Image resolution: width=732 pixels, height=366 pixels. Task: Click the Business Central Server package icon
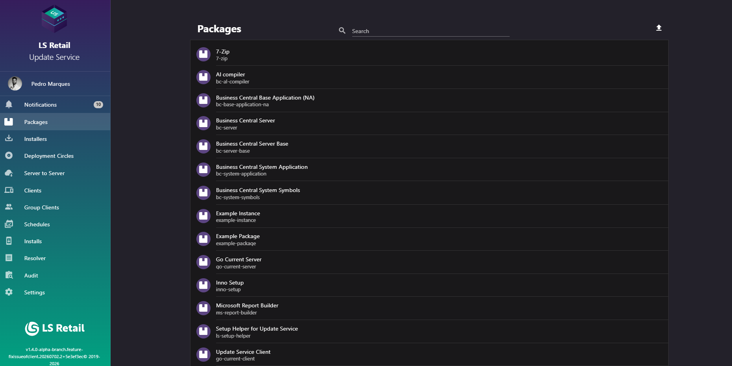click(x=203, y=124)
